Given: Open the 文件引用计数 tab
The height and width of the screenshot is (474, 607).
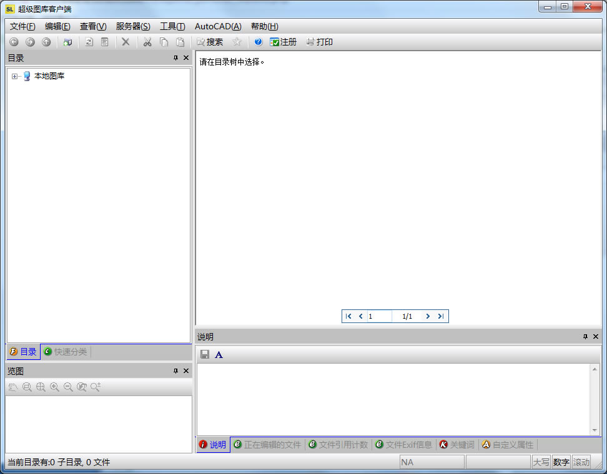Looking at the screenshot, I should [338, 445].
